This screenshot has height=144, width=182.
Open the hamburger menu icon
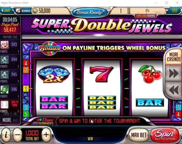click(174, 11)
